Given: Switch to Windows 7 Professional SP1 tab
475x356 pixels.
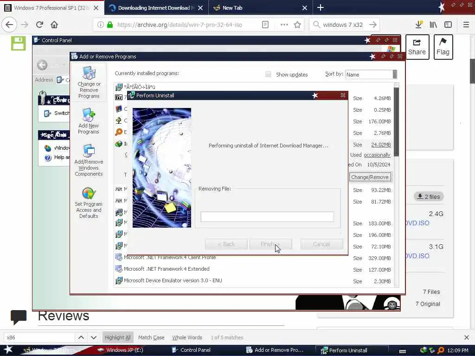Looking at the screenshot, I should point(51,8).
